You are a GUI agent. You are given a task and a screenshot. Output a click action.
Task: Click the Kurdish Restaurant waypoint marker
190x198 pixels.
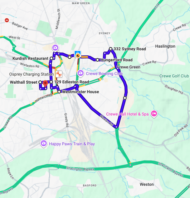[x=51, y=58]
